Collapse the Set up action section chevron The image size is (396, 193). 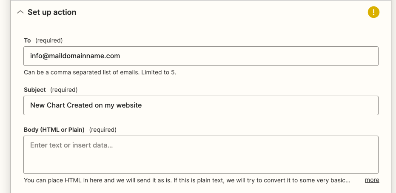click(x=20, y=12)
